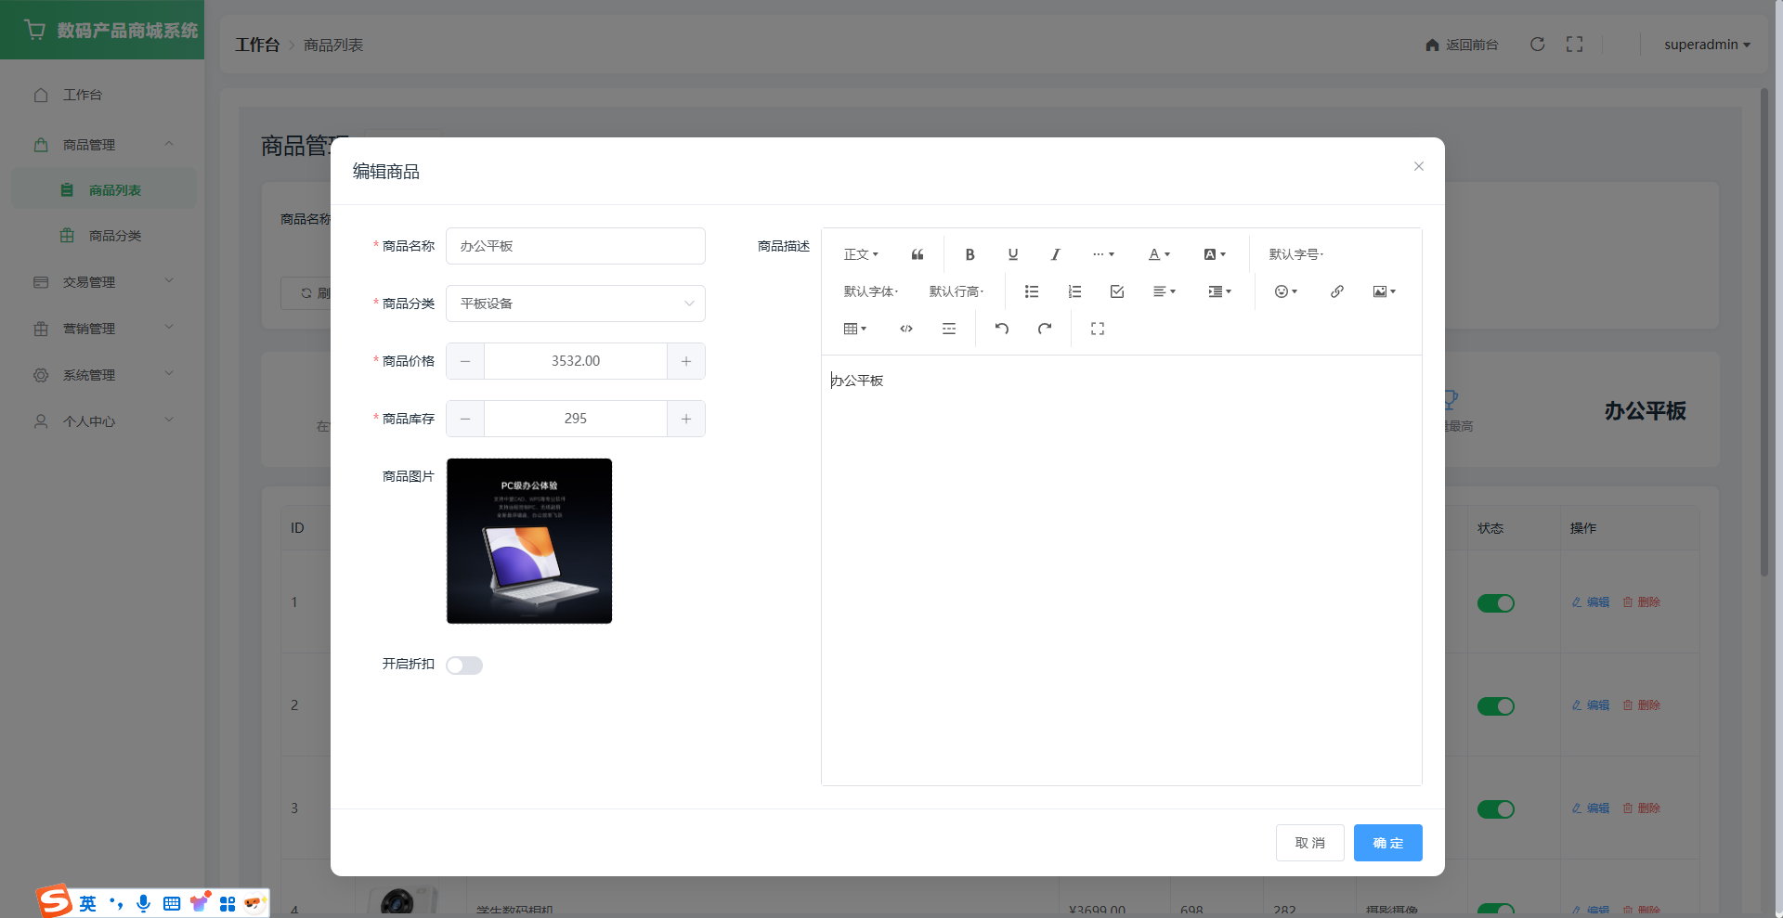Insert a code block in editor
Viewport: 1783px width, 918px height.
[x=906, y=329]
